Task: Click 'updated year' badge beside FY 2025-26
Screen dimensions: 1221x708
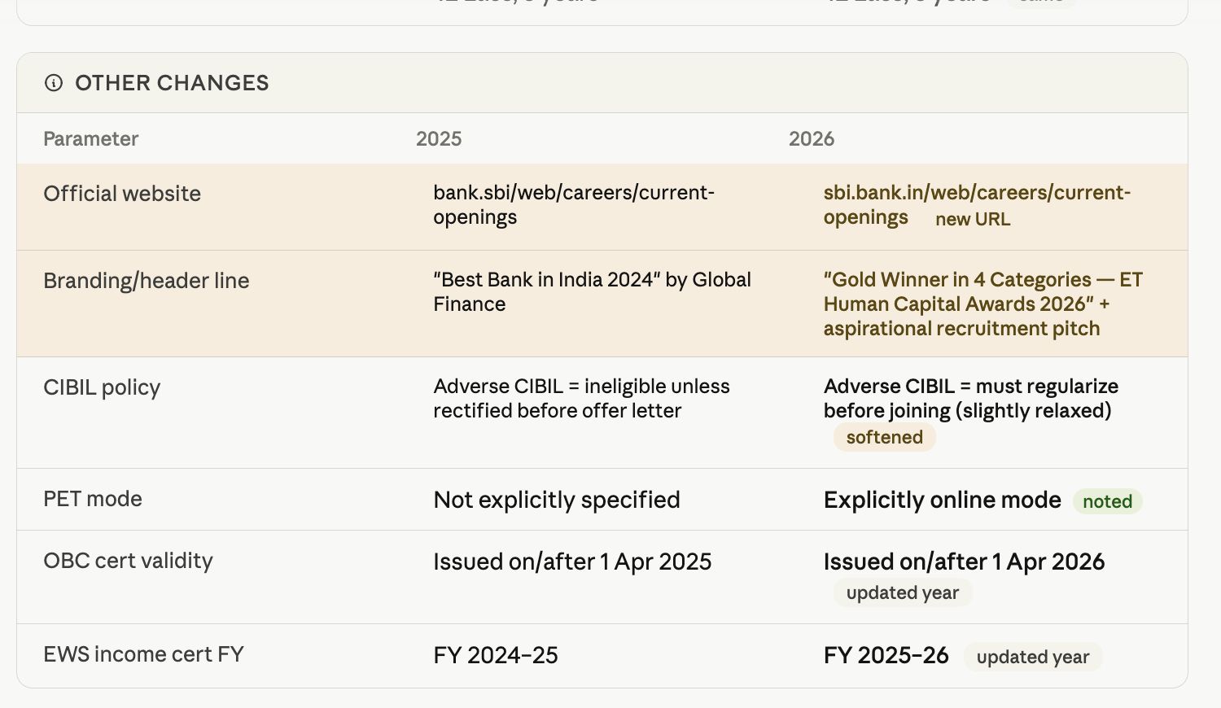Action: point(1033,657)
